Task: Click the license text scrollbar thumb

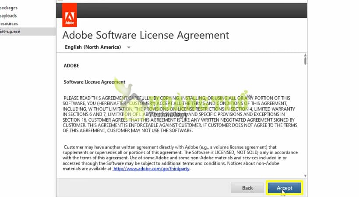Action: point(305,60)
